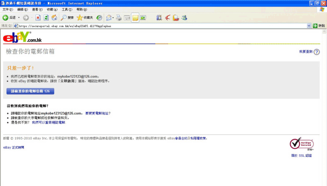Screen dimensions: 327x186
Task: Open the 文件 (File) menu
Action: 7,9
